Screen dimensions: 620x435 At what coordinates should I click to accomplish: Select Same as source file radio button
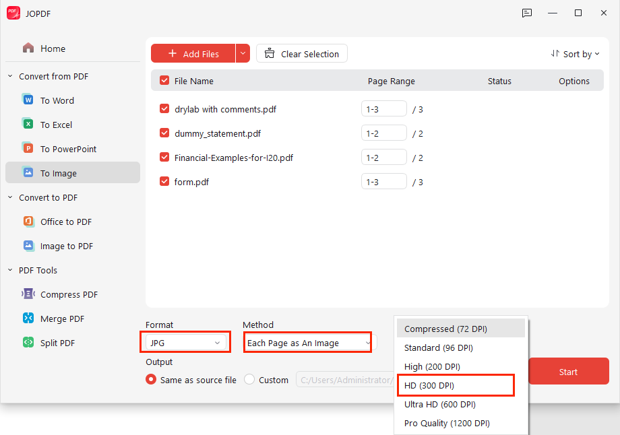pos(151,379)
